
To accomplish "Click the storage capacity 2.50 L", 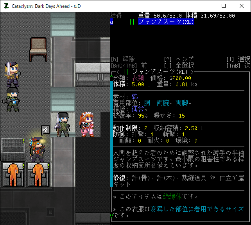I will point(194,128).
